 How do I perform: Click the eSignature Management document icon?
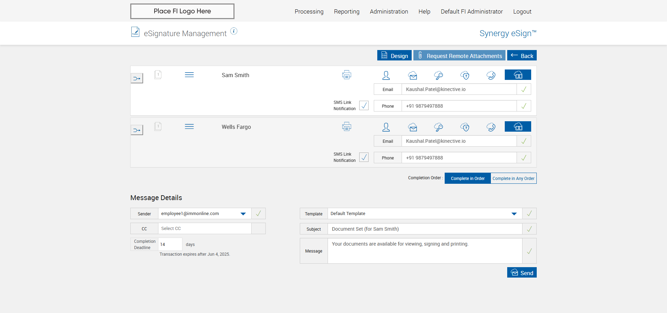pyautogui.click(x=135, y=32)
